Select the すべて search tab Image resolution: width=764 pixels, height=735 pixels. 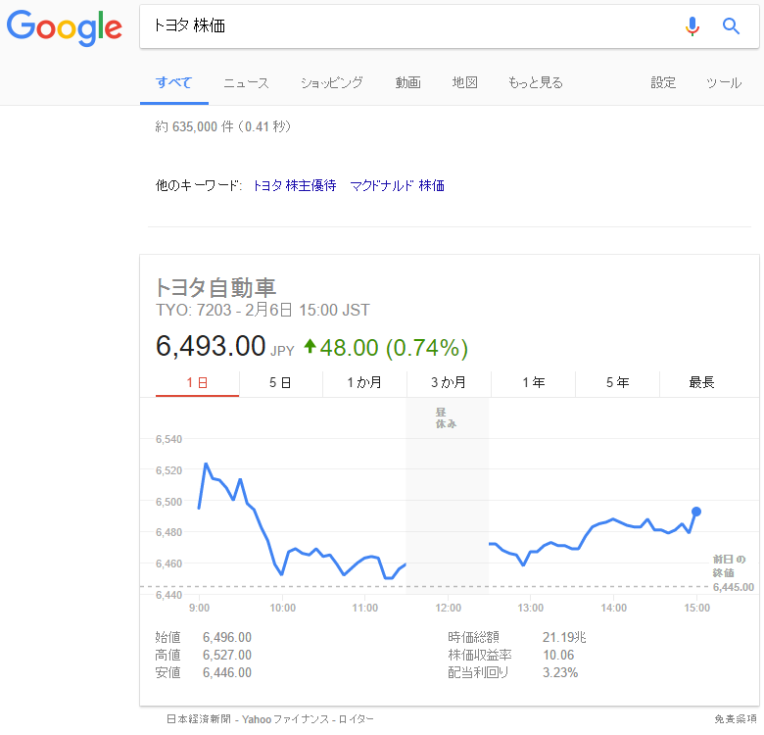(x=174, y=82)
